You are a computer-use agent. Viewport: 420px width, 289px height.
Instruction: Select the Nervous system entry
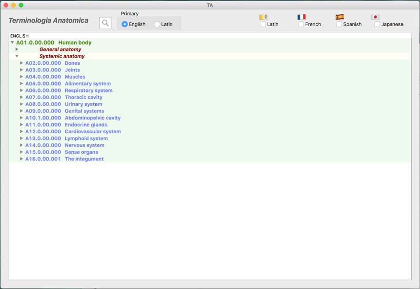click(x=84, y=146)
